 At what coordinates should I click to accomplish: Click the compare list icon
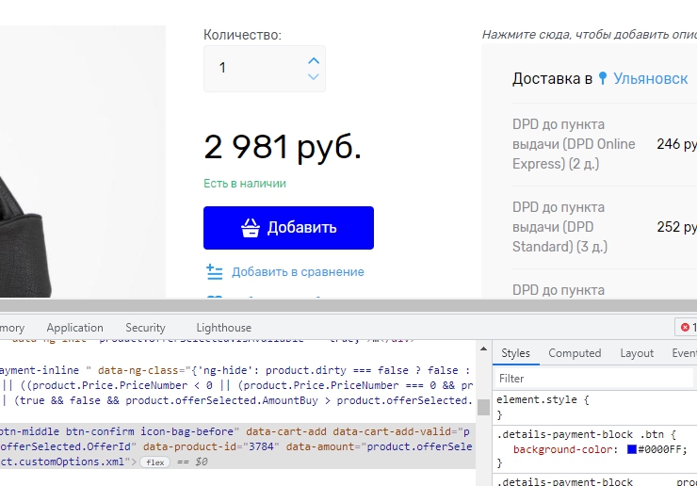(215, 272)
